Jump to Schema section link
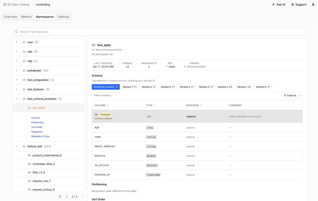The height and width of the screenshot is (201, 318). [36, 118]
